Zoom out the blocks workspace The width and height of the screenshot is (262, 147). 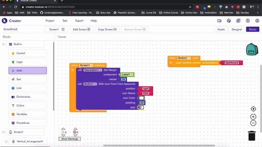tap(253, 123)
